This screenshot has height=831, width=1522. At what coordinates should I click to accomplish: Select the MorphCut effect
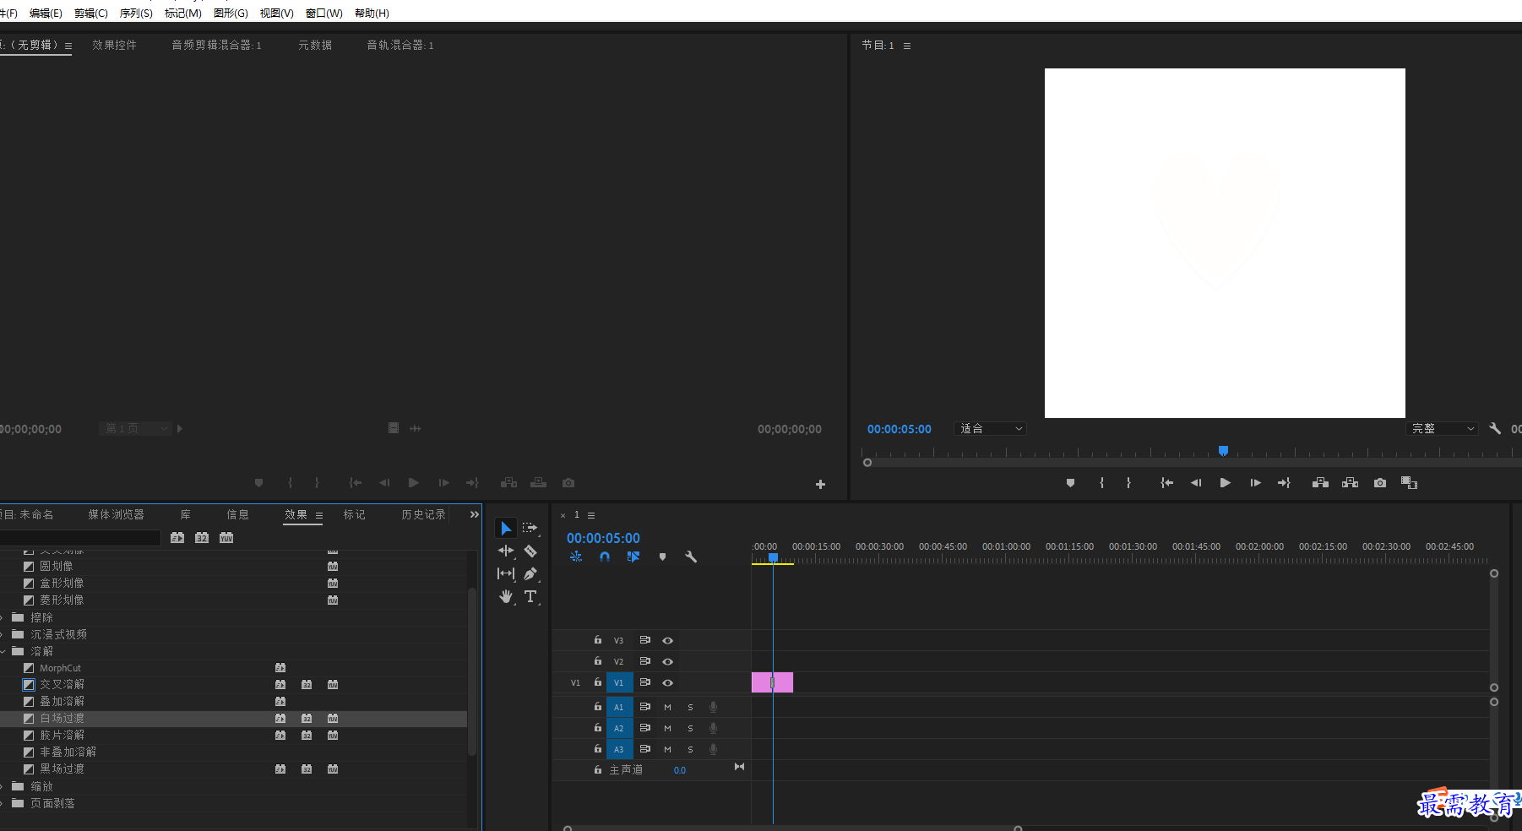pos(60,668)
